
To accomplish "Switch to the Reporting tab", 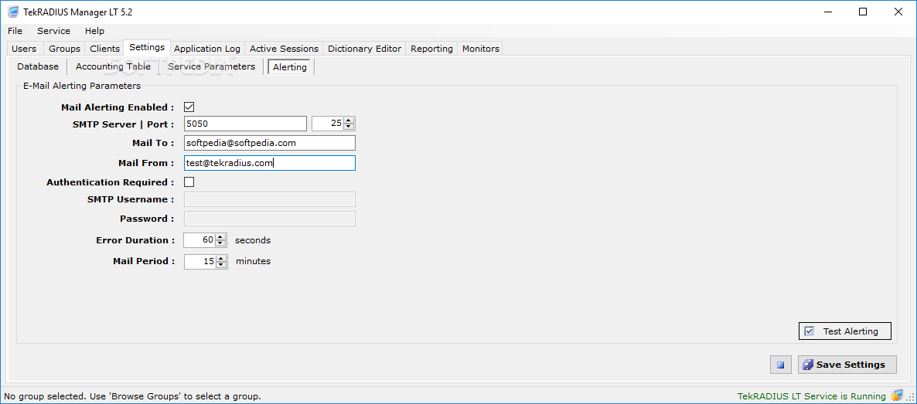I will pyautogui.click(x=431, y=49).
